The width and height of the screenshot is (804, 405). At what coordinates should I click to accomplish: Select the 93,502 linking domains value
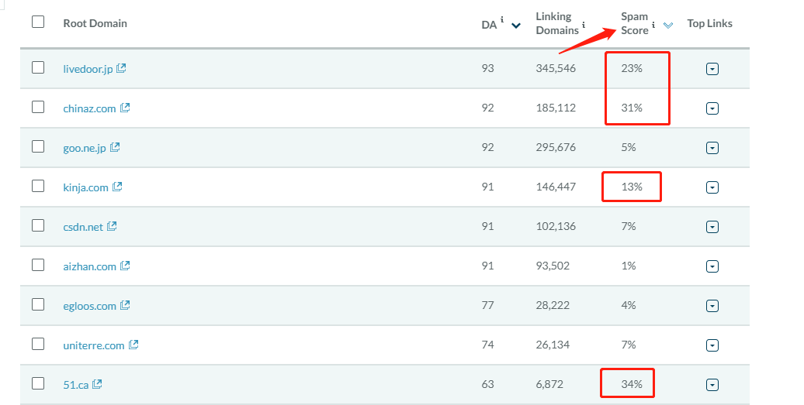pos(553,266)
